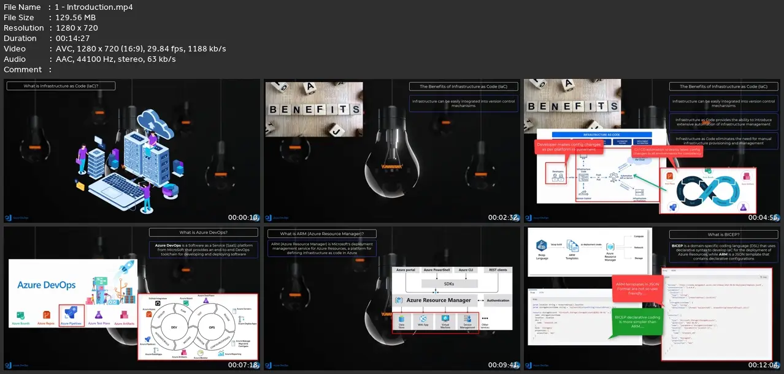
Task: Click the 'Azure Resource Manager' bar in the ARM diagram
Action: click(x=436, y=300)
